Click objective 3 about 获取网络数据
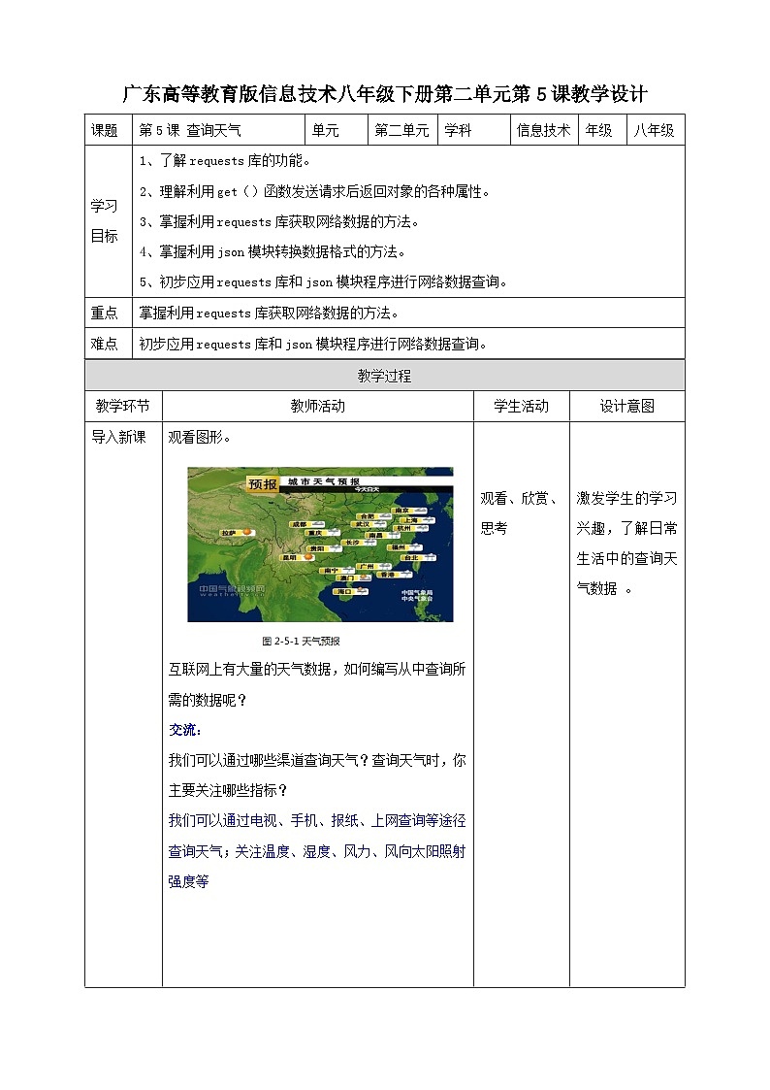 [x=279, y=221]
